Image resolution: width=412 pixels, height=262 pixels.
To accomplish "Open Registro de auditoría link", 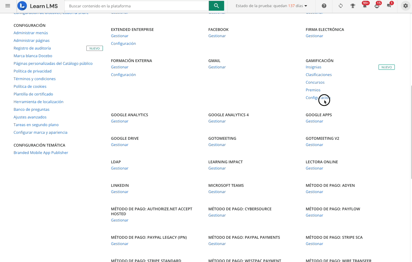I will tap(32, 48).
